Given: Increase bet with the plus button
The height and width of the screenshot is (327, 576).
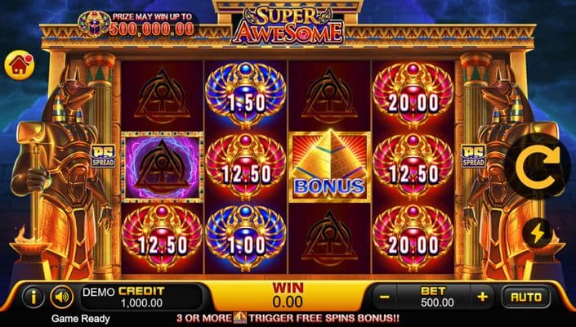Looking at the screenshot, I should tap(483, 297).
